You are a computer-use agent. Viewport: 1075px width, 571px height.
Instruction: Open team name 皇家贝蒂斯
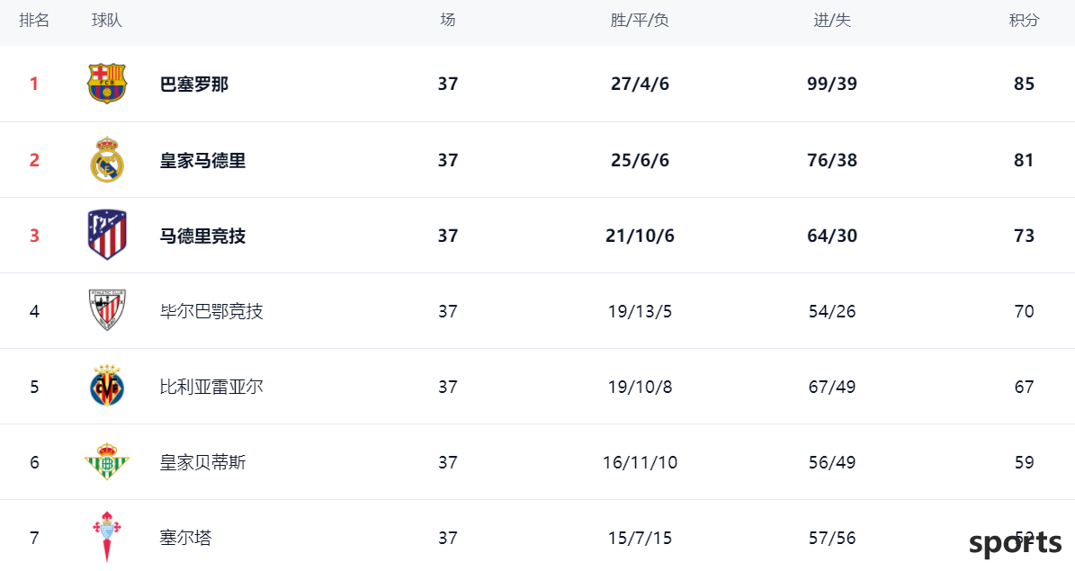(203, 462)
